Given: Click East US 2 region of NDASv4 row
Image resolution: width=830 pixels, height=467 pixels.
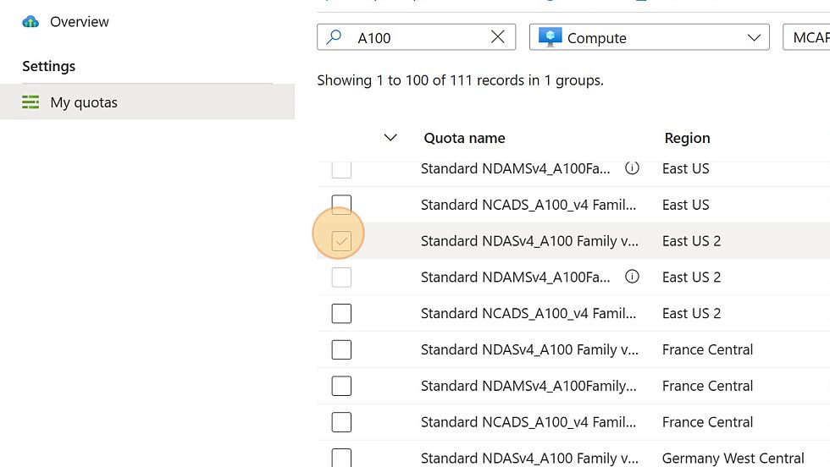Looking at the screenshot, I should pyautogui.click(x=691, y=240).
